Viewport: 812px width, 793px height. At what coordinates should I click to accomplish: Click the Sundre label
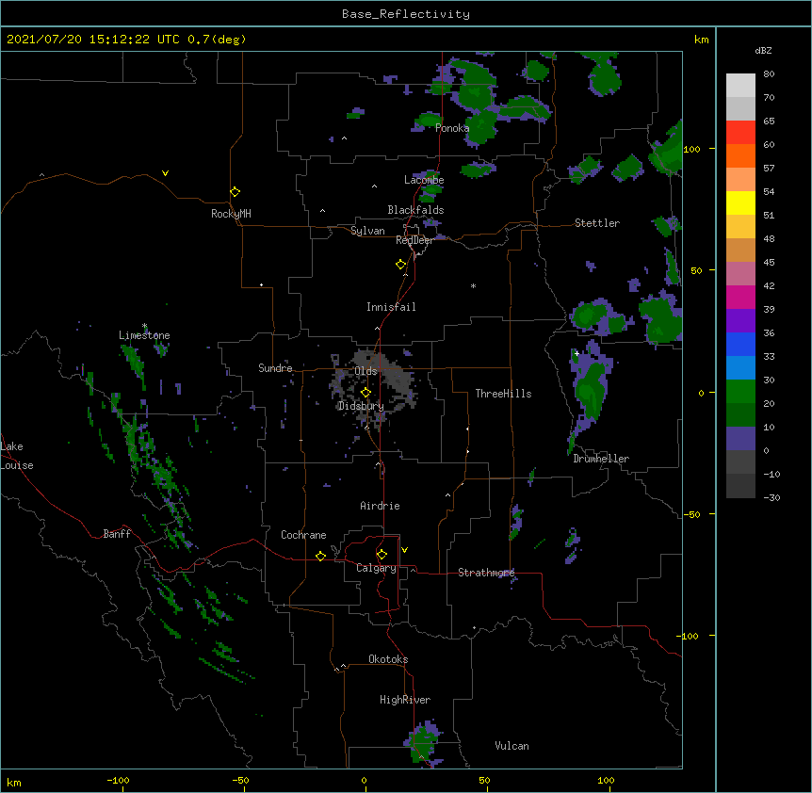tap(275, 368)
